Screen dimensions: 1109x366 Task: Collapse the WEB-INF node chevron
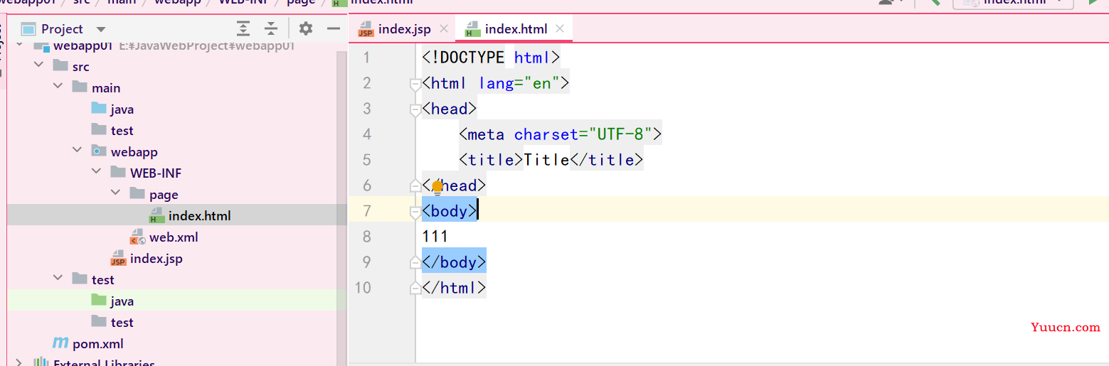pyautogui.click(x=96, y=173)
